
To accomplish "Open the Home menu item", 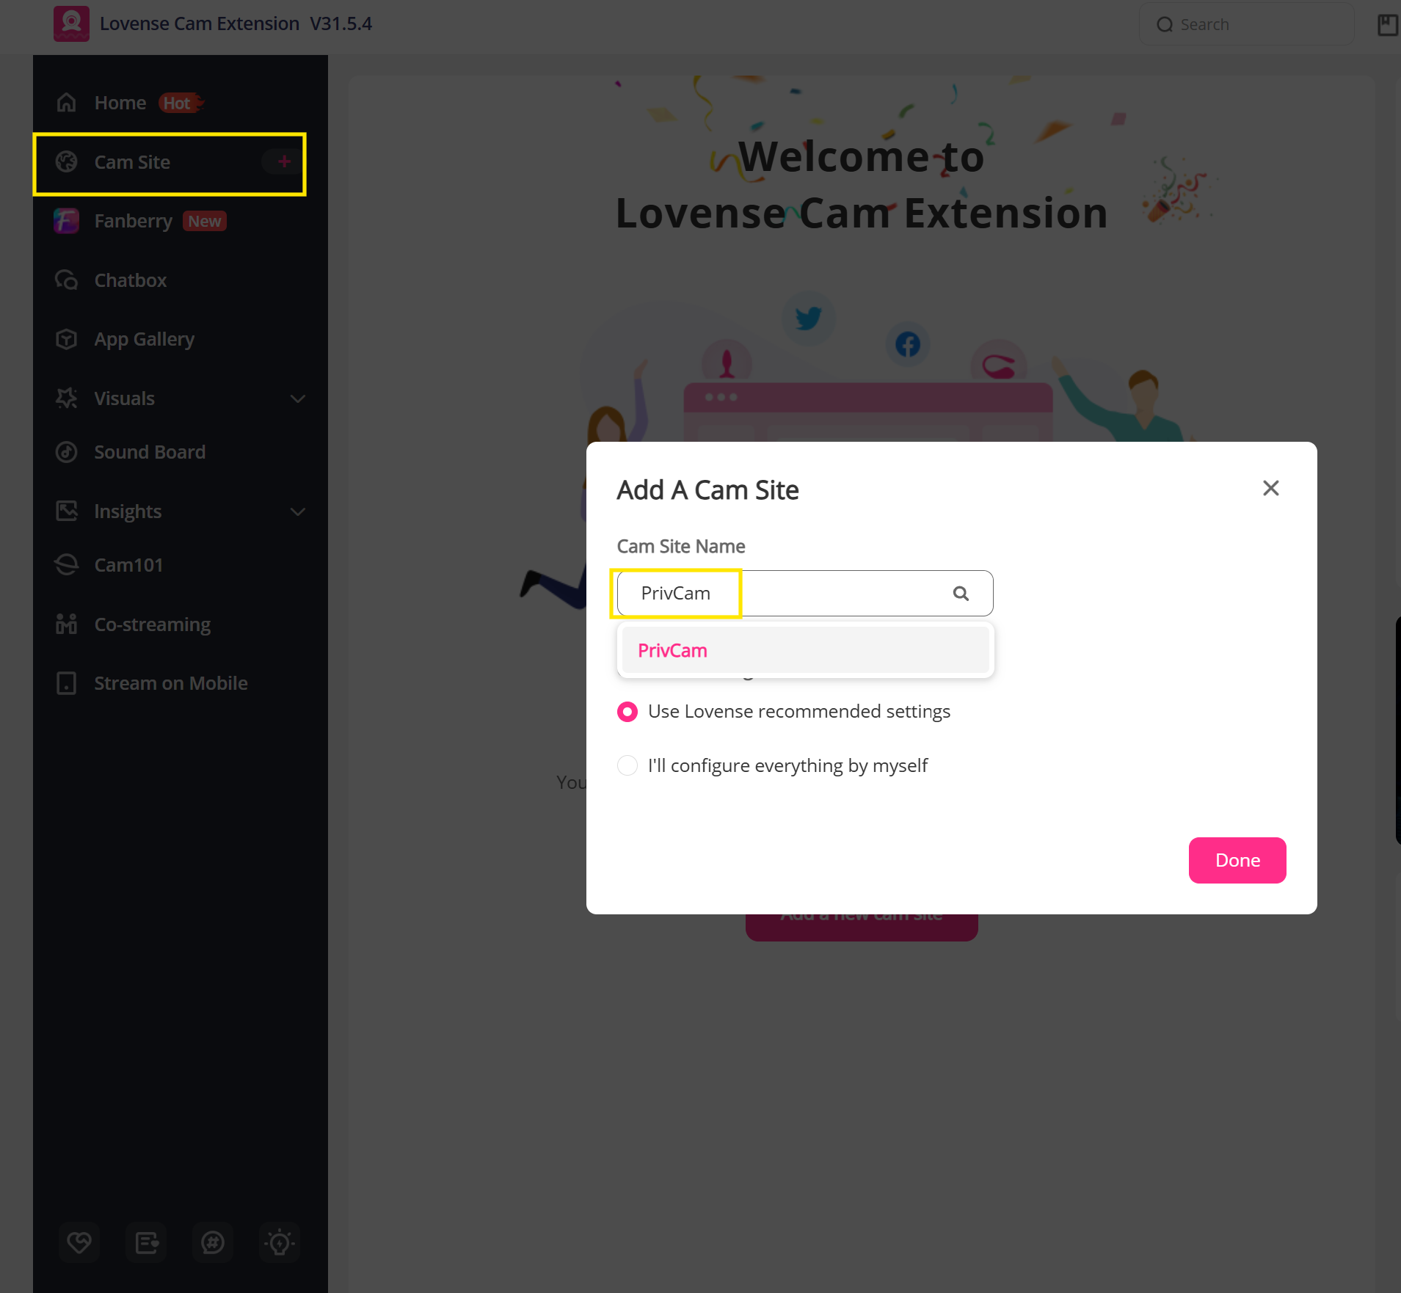I will click(120, 103).
